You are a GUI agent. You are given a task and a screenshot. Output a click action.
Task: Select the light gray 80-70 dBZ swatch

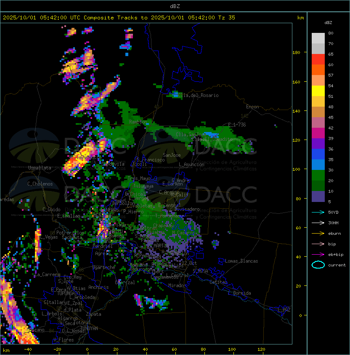tap(318, 38)
